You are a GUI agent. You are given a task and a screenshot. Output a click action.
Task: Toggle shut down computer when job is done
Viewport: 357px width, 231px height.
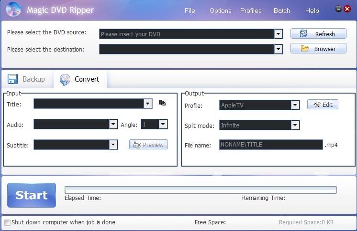click(7, 222)
